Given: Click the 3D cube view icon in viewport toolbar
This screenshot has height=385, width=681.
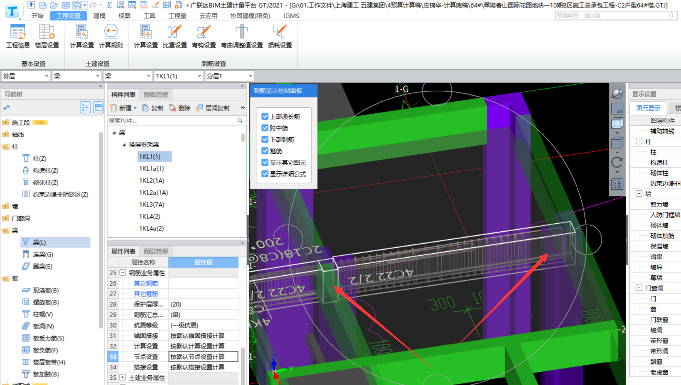Looking at the screenshot, I should [617, 143].
